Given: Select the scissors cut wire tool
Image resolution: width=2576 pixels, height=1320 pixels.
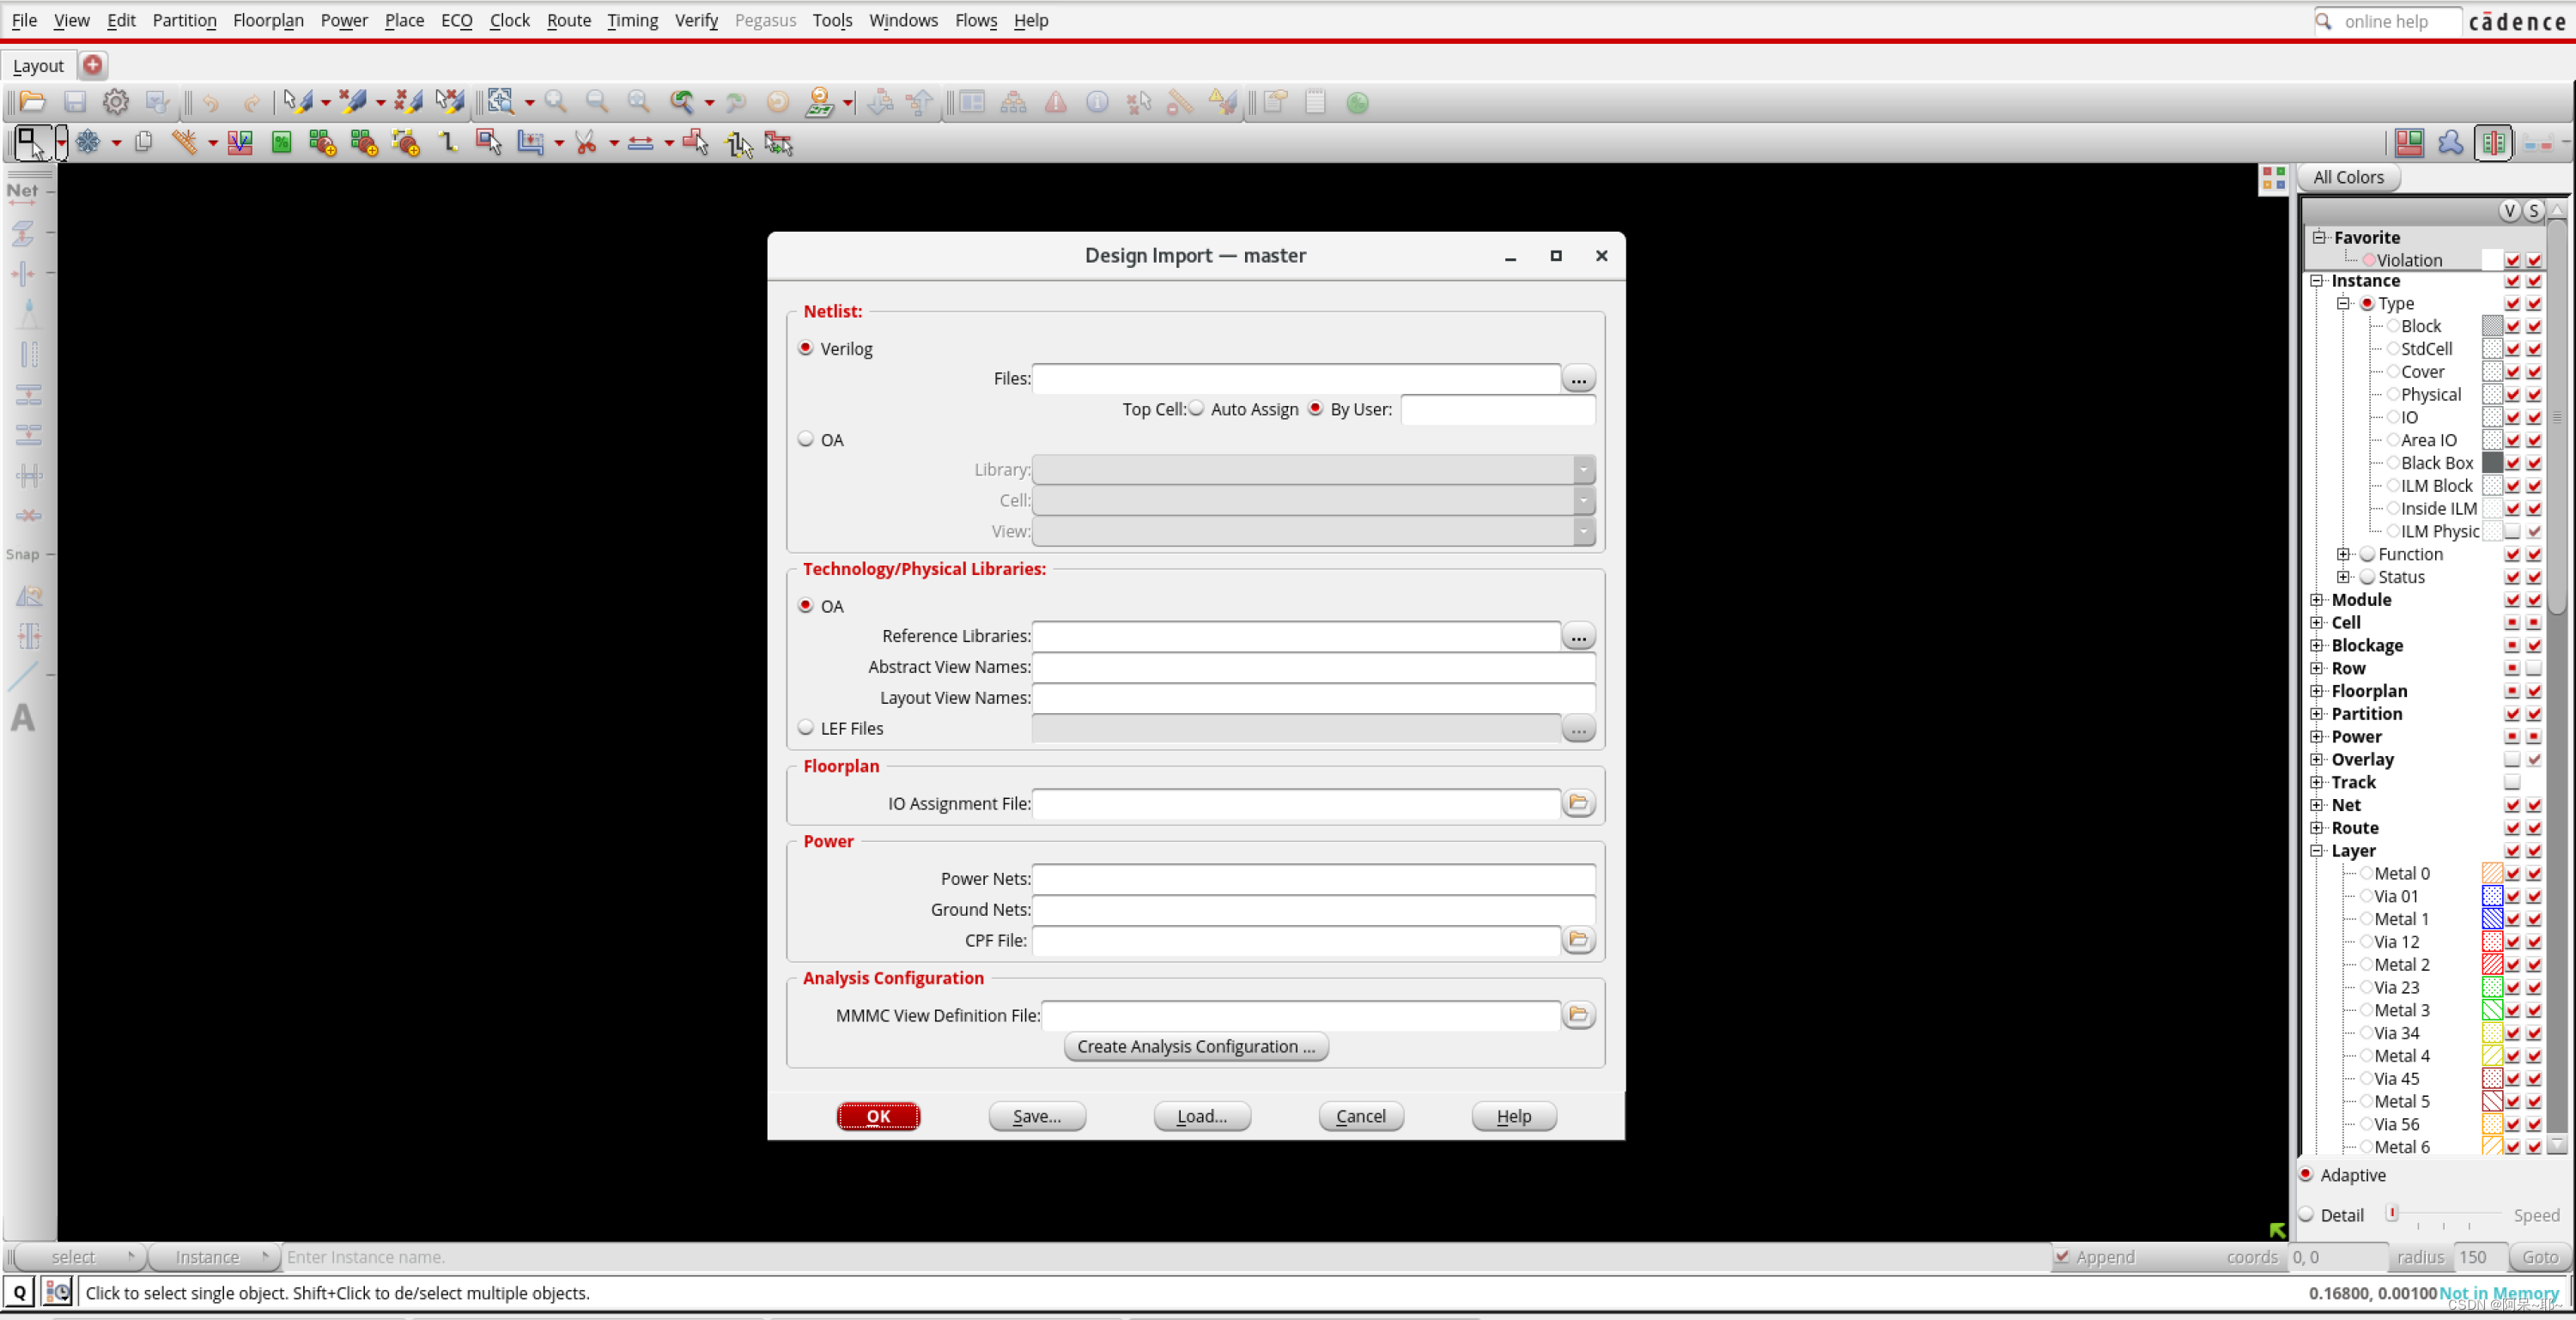Looking at the screenshot, I should (x=586, y=142).
